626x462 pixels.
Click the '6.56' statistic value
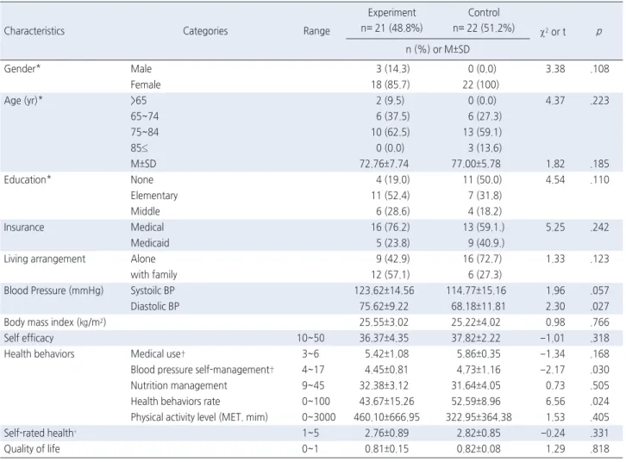(x=555, y=402)
